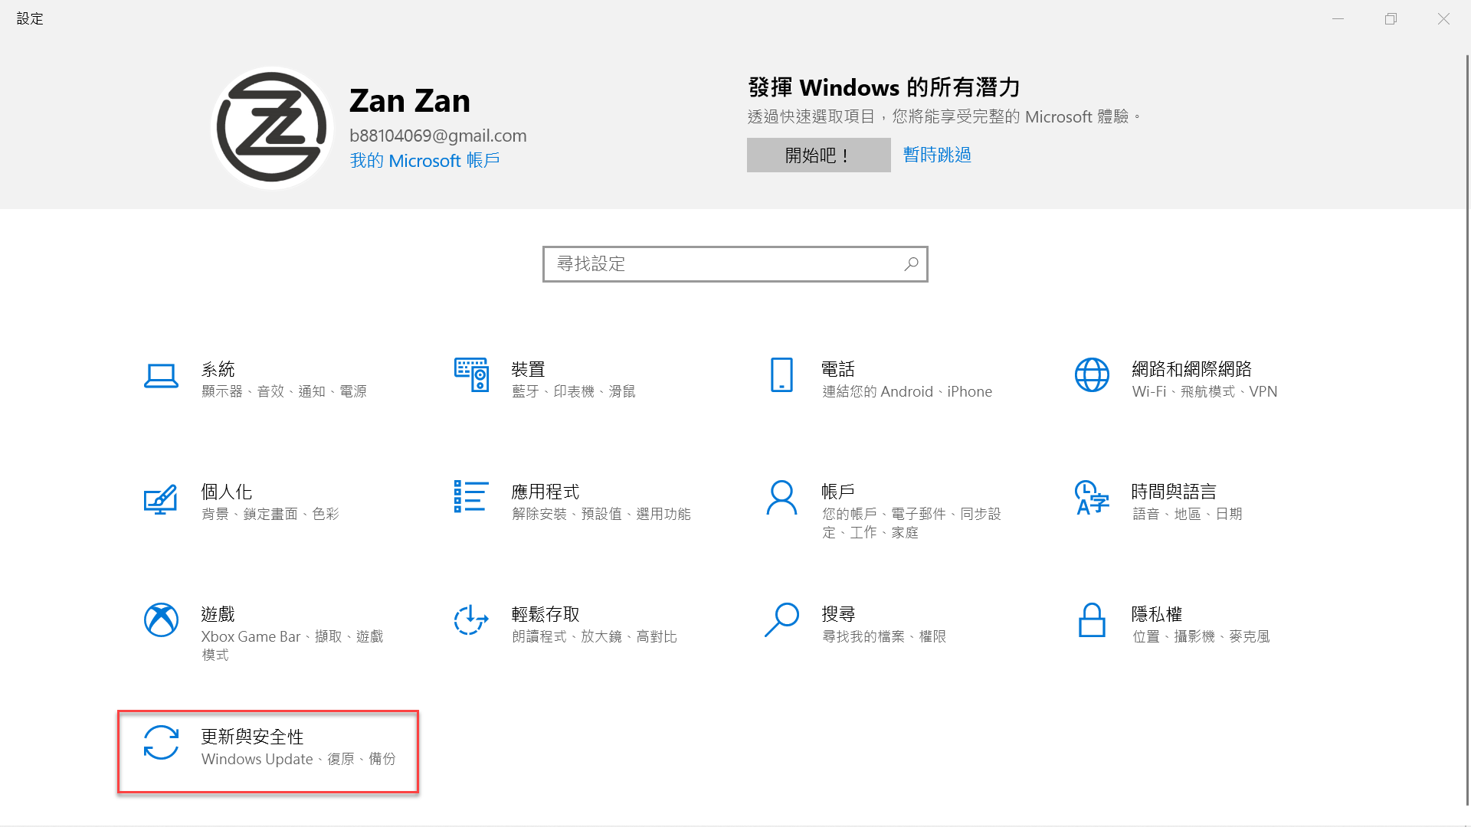Click the 裝置 keyboard and speaker icon
The height and width of the screenshot is (827, 1471).
point(471,374)
